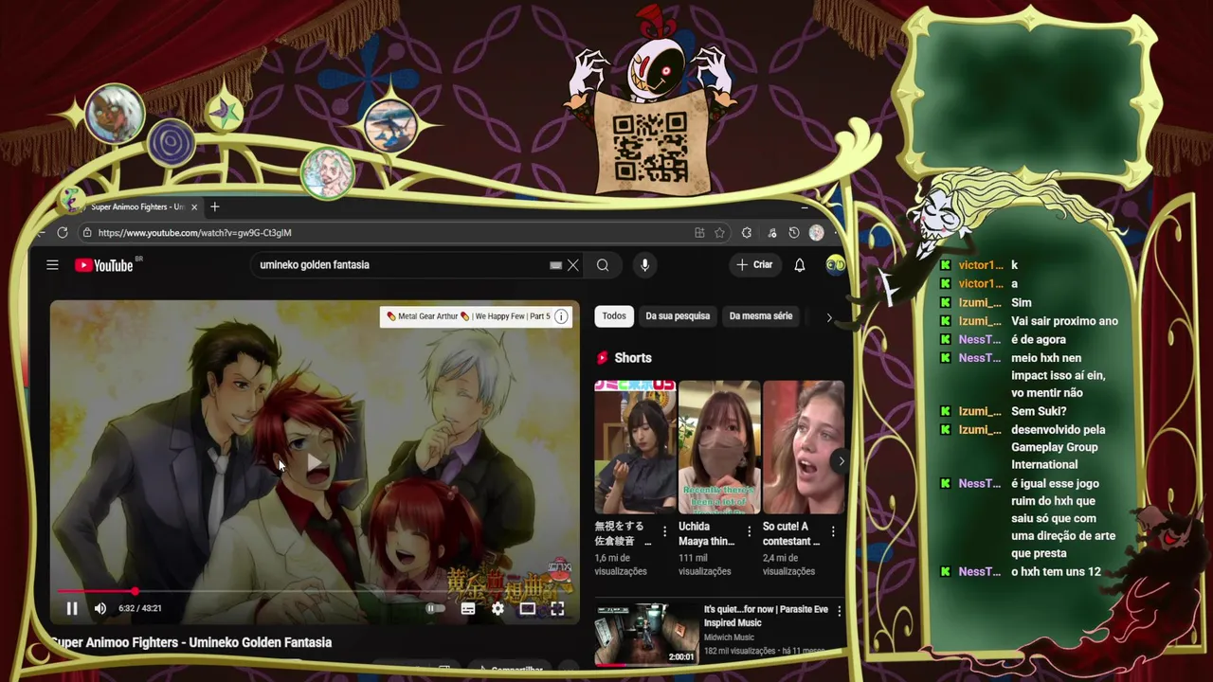Select the Todos filter chip
1213x682 pixels.
coord(614,316)
